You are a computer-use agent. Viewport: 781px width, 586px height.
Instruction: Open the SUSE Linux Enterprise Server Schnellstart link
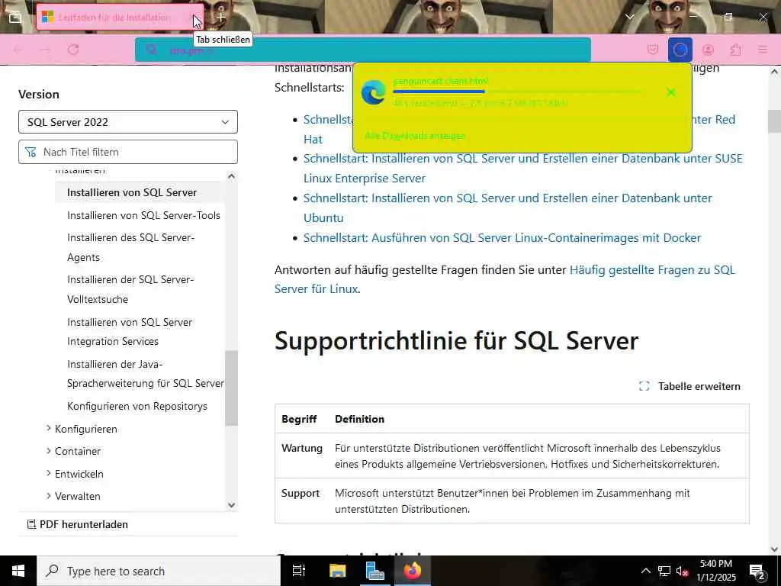[x=523, y=168]
